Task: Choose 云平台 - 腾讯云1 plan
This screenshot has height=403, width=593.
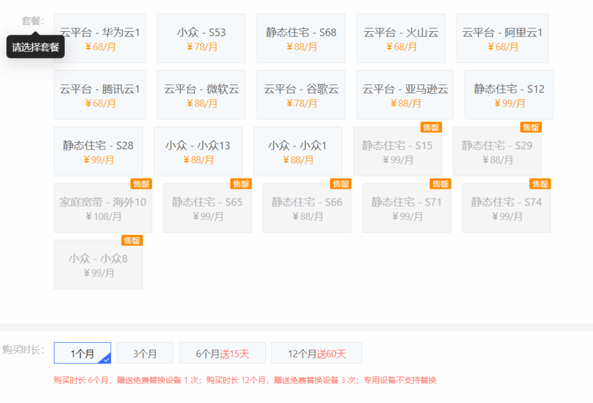Action: pos(100,95)
